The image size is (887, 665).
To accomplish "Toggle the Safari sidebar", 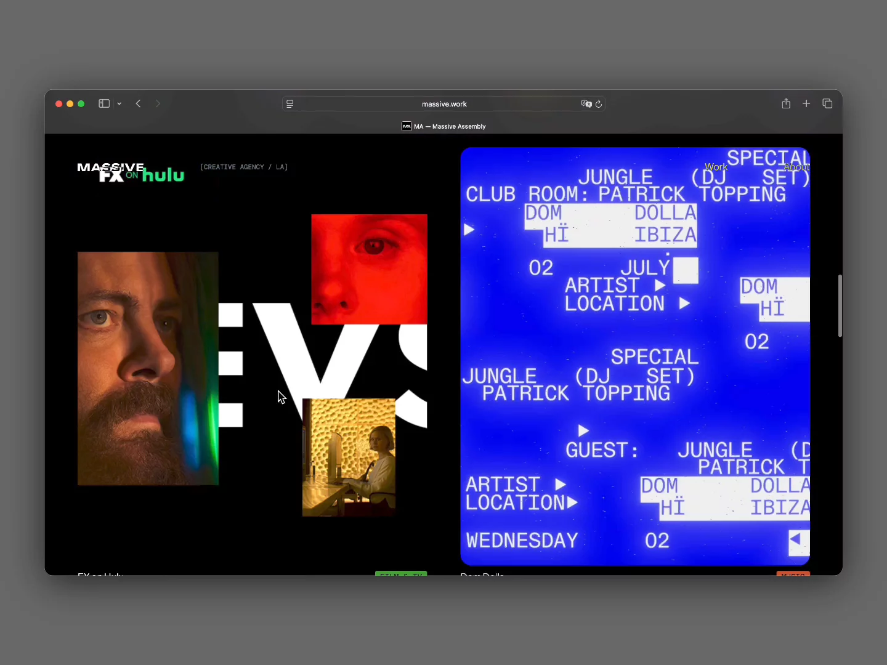I will click(x=104, y=103).
